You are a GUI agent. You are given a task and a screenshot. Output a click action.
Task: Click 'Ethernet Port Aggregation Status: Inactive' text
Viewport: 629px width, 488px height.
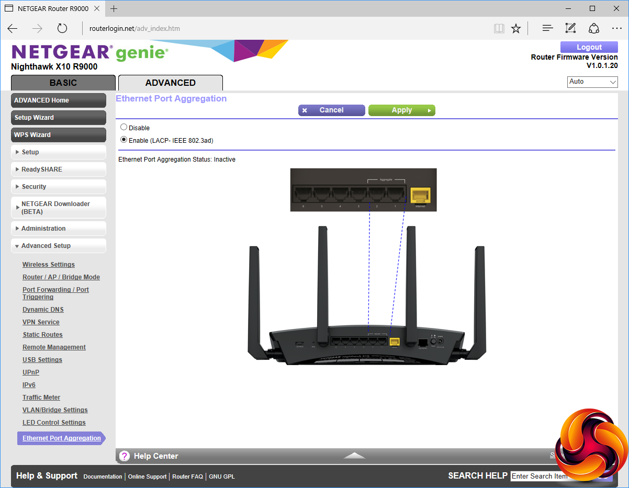177,160
